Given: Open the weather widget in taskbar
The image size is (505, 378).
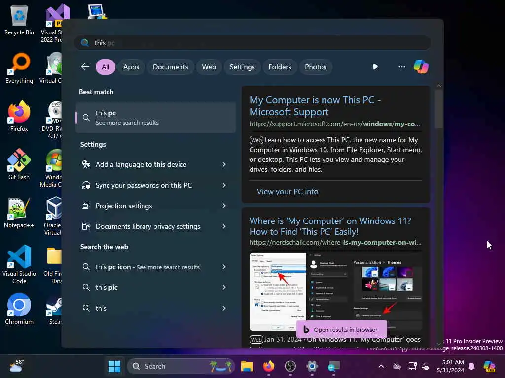Looking at the screenshot, I should pyautogui.click(x=16, y=366).
